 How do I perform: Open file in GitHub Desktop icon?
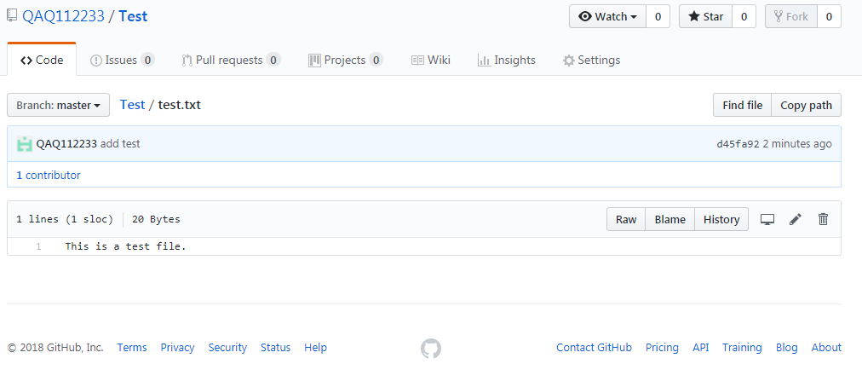tap(767, 219)
